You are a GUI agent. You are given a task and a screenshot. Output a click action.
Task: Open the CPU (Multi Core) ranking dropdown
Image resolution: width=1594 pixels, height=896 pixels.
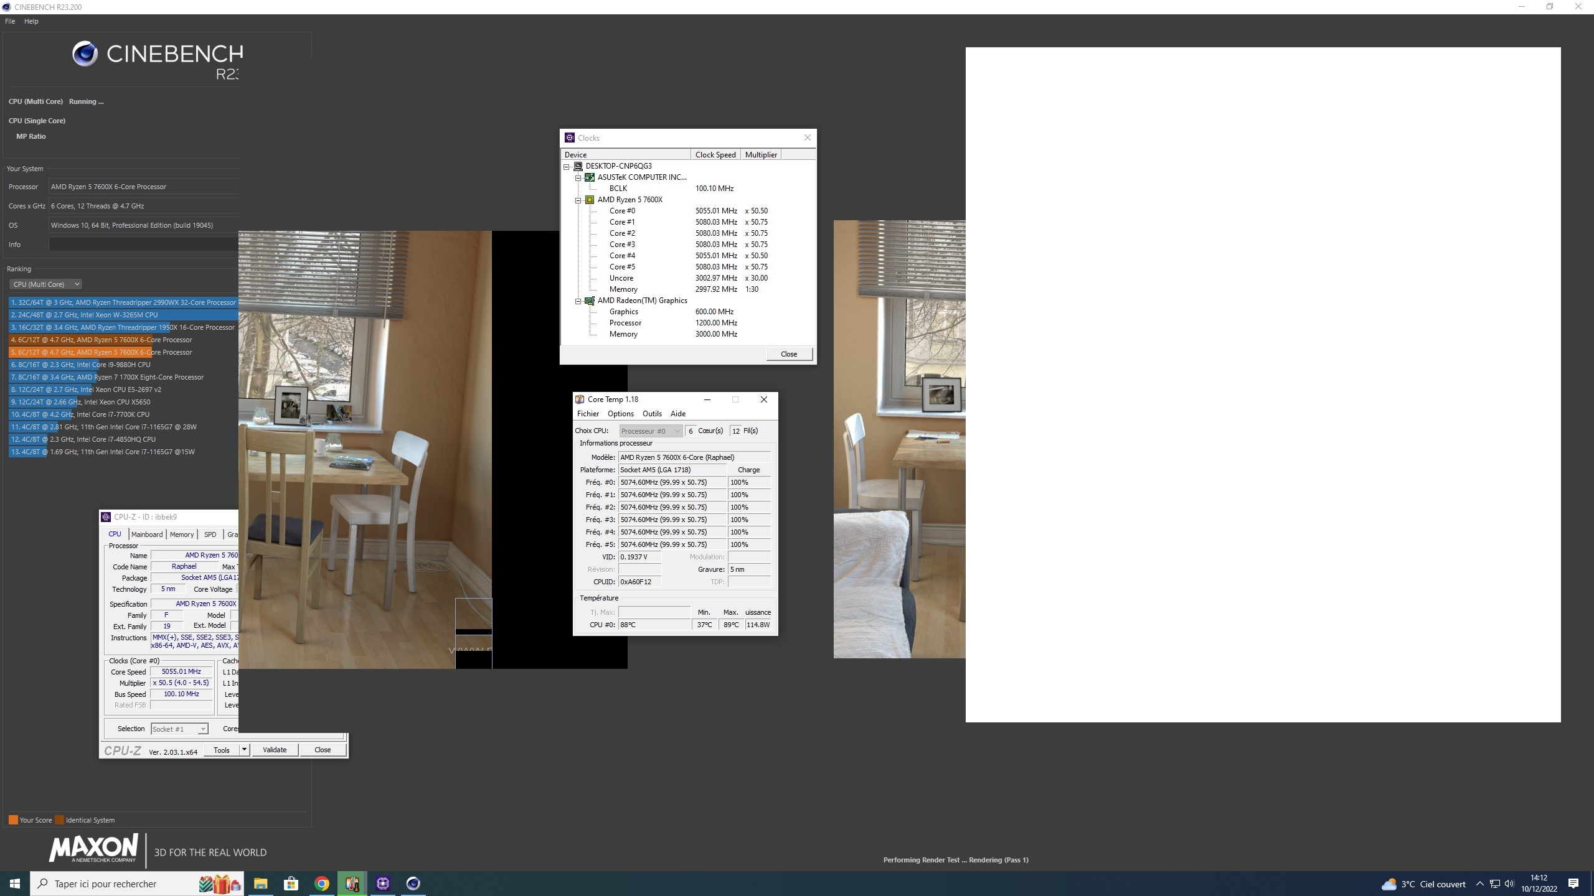click(46, 284)
